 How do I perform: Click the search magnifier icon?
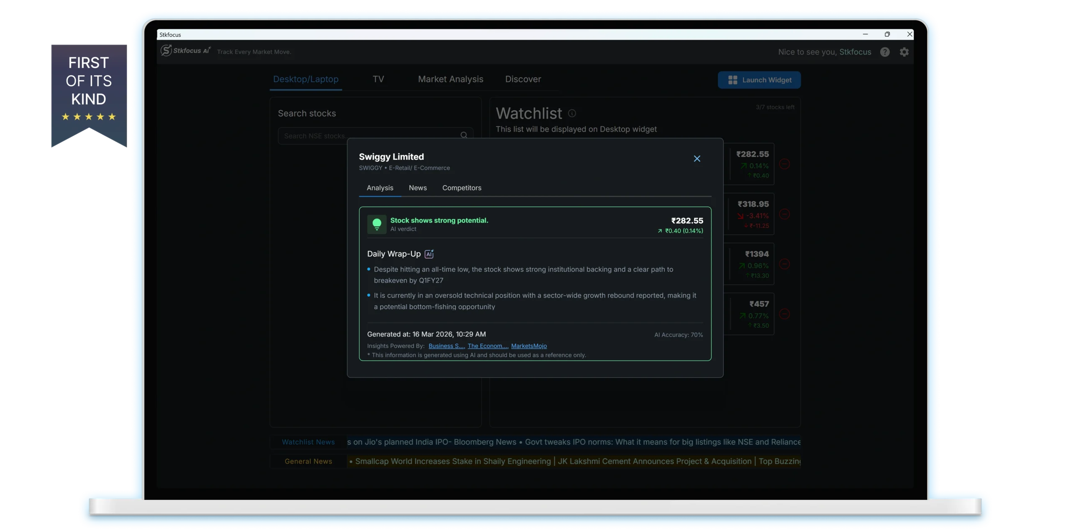tap(464, 135)
